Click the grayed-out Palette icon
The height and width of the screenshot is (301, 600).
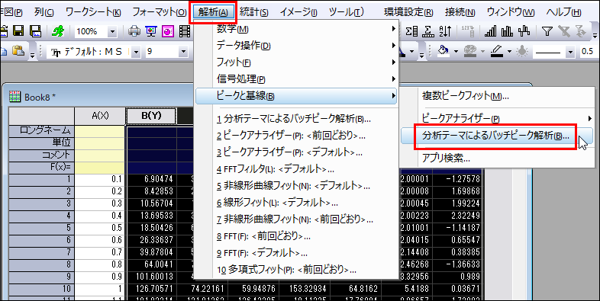click(469, 51)
